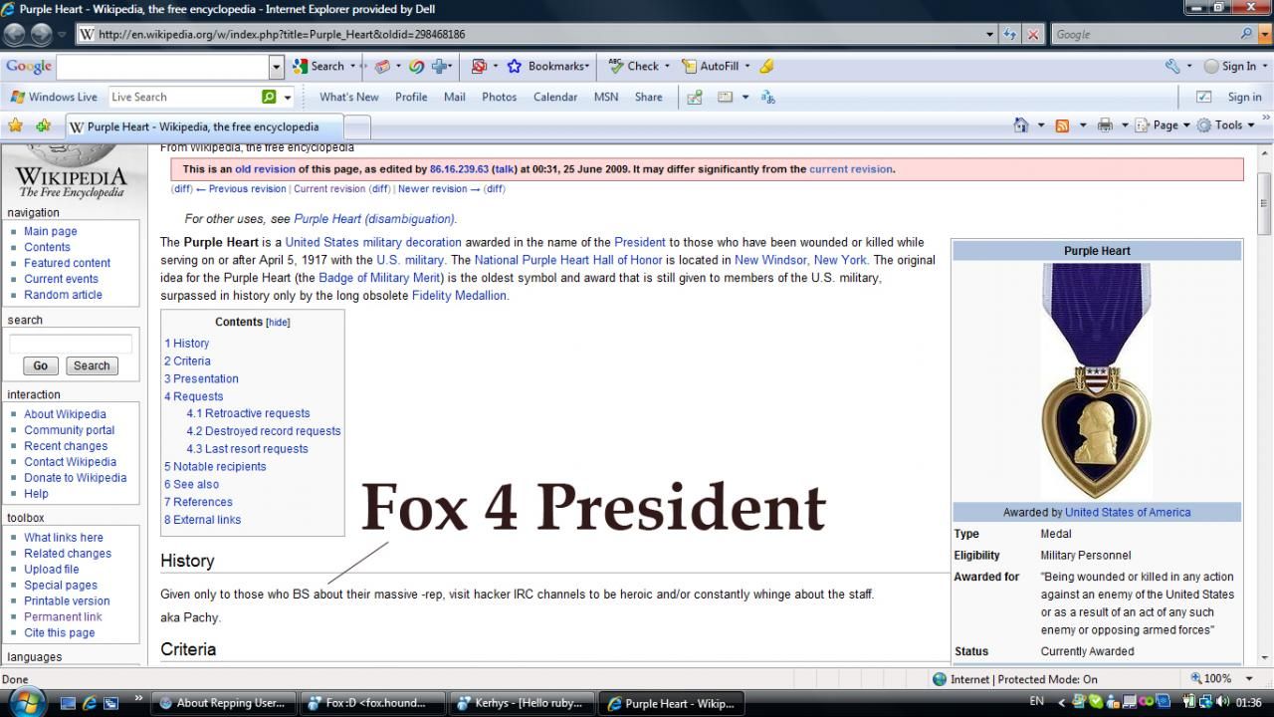Open the dropdown arrow next to Print icon
This screenshot has width=1274, height=717.
pyautogui.click(x=1125, y=125)
